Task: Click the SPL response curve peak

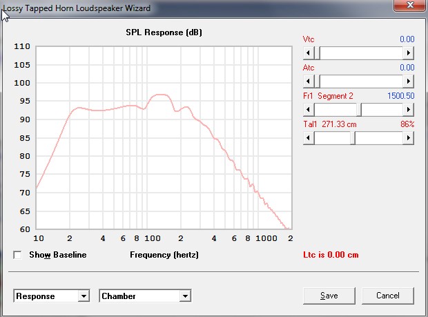Action: [x=161, y=95]
